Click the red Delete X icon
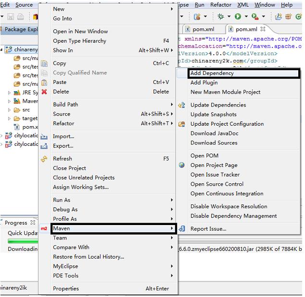The width and height of the screenshot is (305, 297). 44,92
